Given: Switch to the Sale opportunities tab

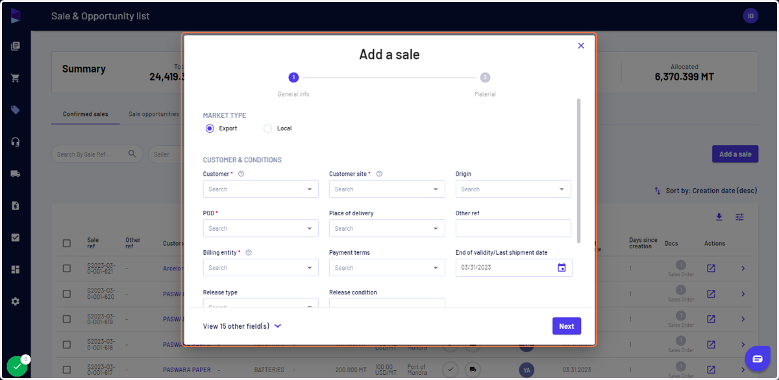Looking at the screenshot, I should tap(154, 114).
